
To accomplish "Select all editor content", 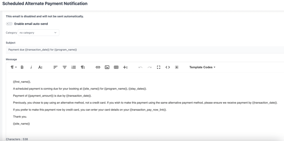I will [177, 67].
